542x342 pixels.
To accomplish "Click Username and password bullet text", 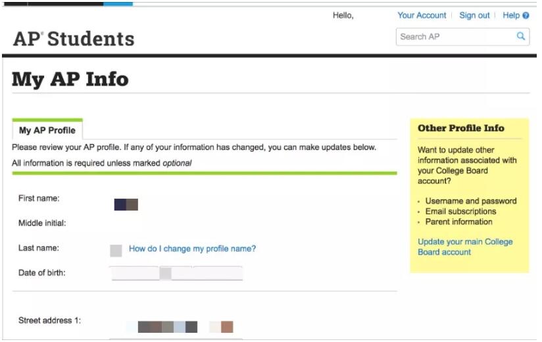I will (x=471, y=201).
